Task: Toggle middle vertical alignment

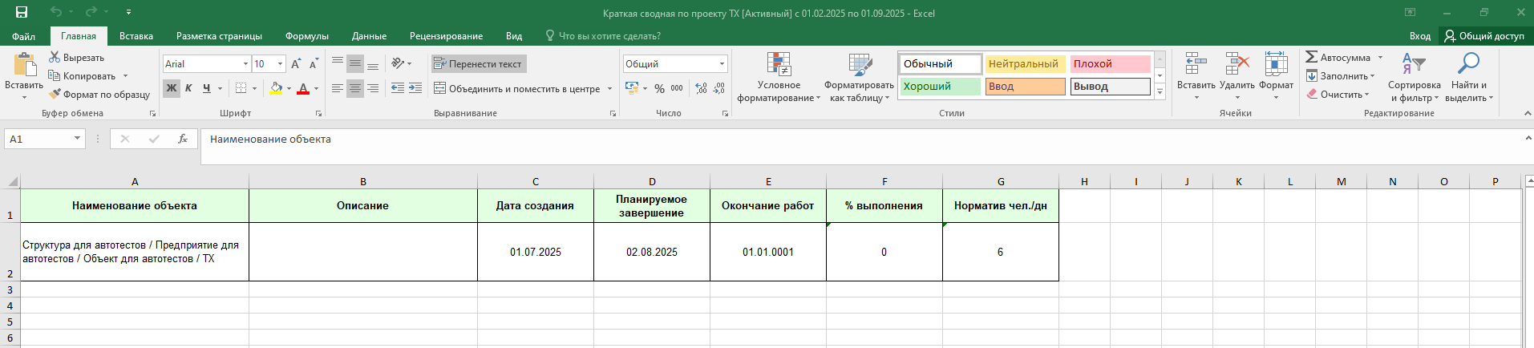Action: (355, 63)
